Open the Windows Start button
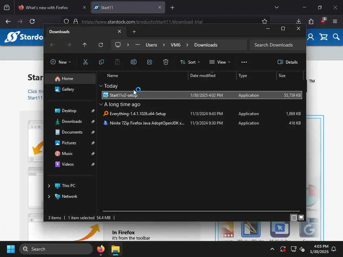The height and width of the screenshot is (257, 343). 11,249
